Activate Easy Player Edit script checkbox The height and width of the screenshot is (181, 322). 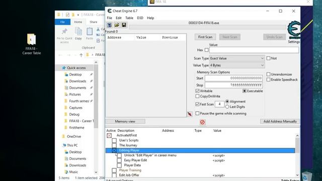tap(119, 160)
